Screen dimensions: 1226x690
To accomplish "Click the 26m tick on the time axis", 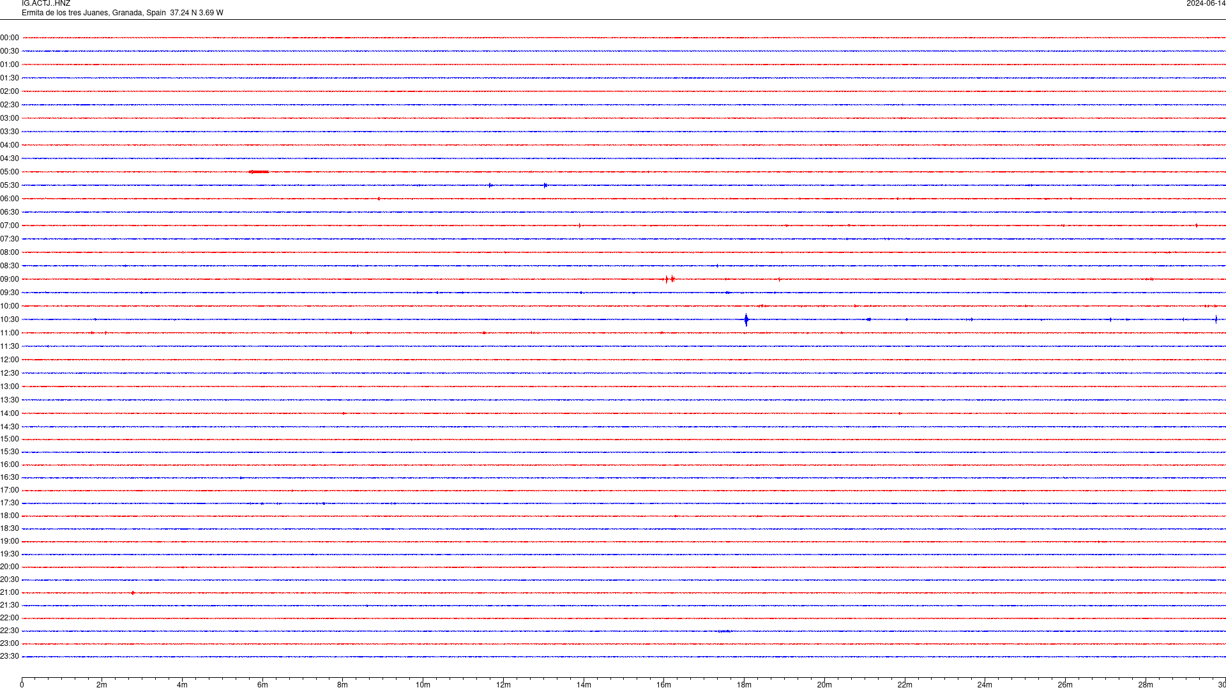I will point(1065,685).
